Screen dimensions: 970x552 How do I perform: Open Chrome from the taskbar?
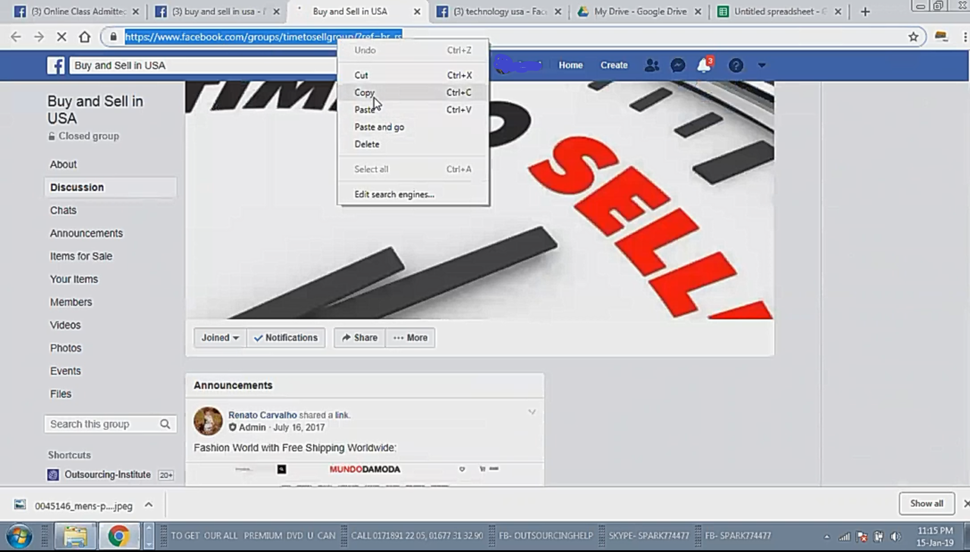(x=118, y=536)
